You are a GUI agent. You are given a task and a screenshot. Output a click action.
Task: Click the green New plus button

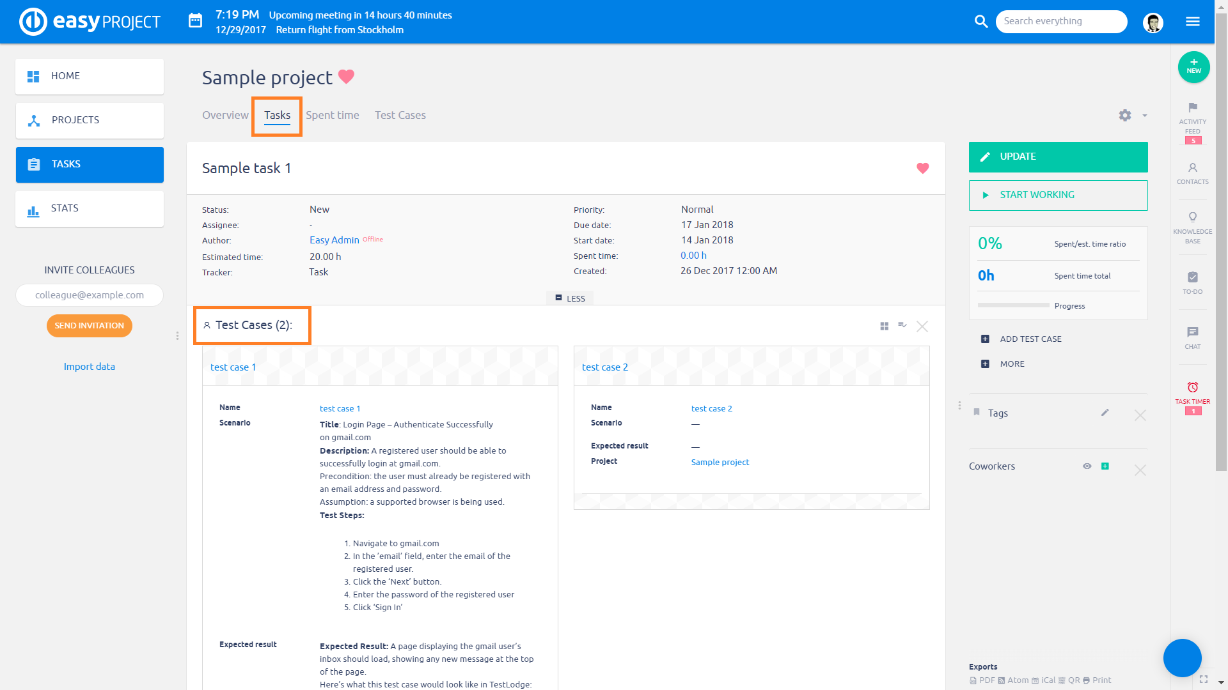(x=1193, y=66)
